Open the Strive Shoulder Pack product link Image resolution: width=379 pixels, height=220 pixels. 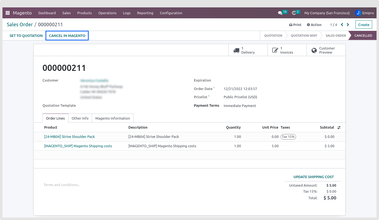(x=70, y=137)
